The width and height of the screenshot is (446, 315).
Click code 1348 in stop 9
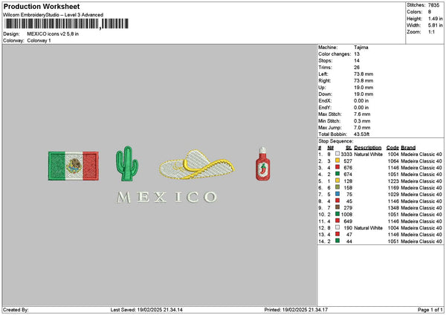(x=393, y=208)
